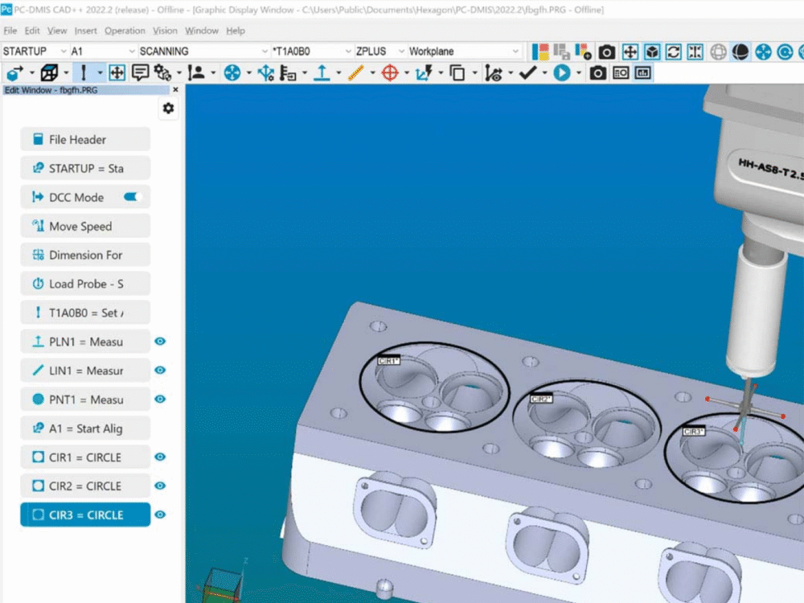Select the Load Probe command
Screen dimensions: 804x603
coord(85,284)
